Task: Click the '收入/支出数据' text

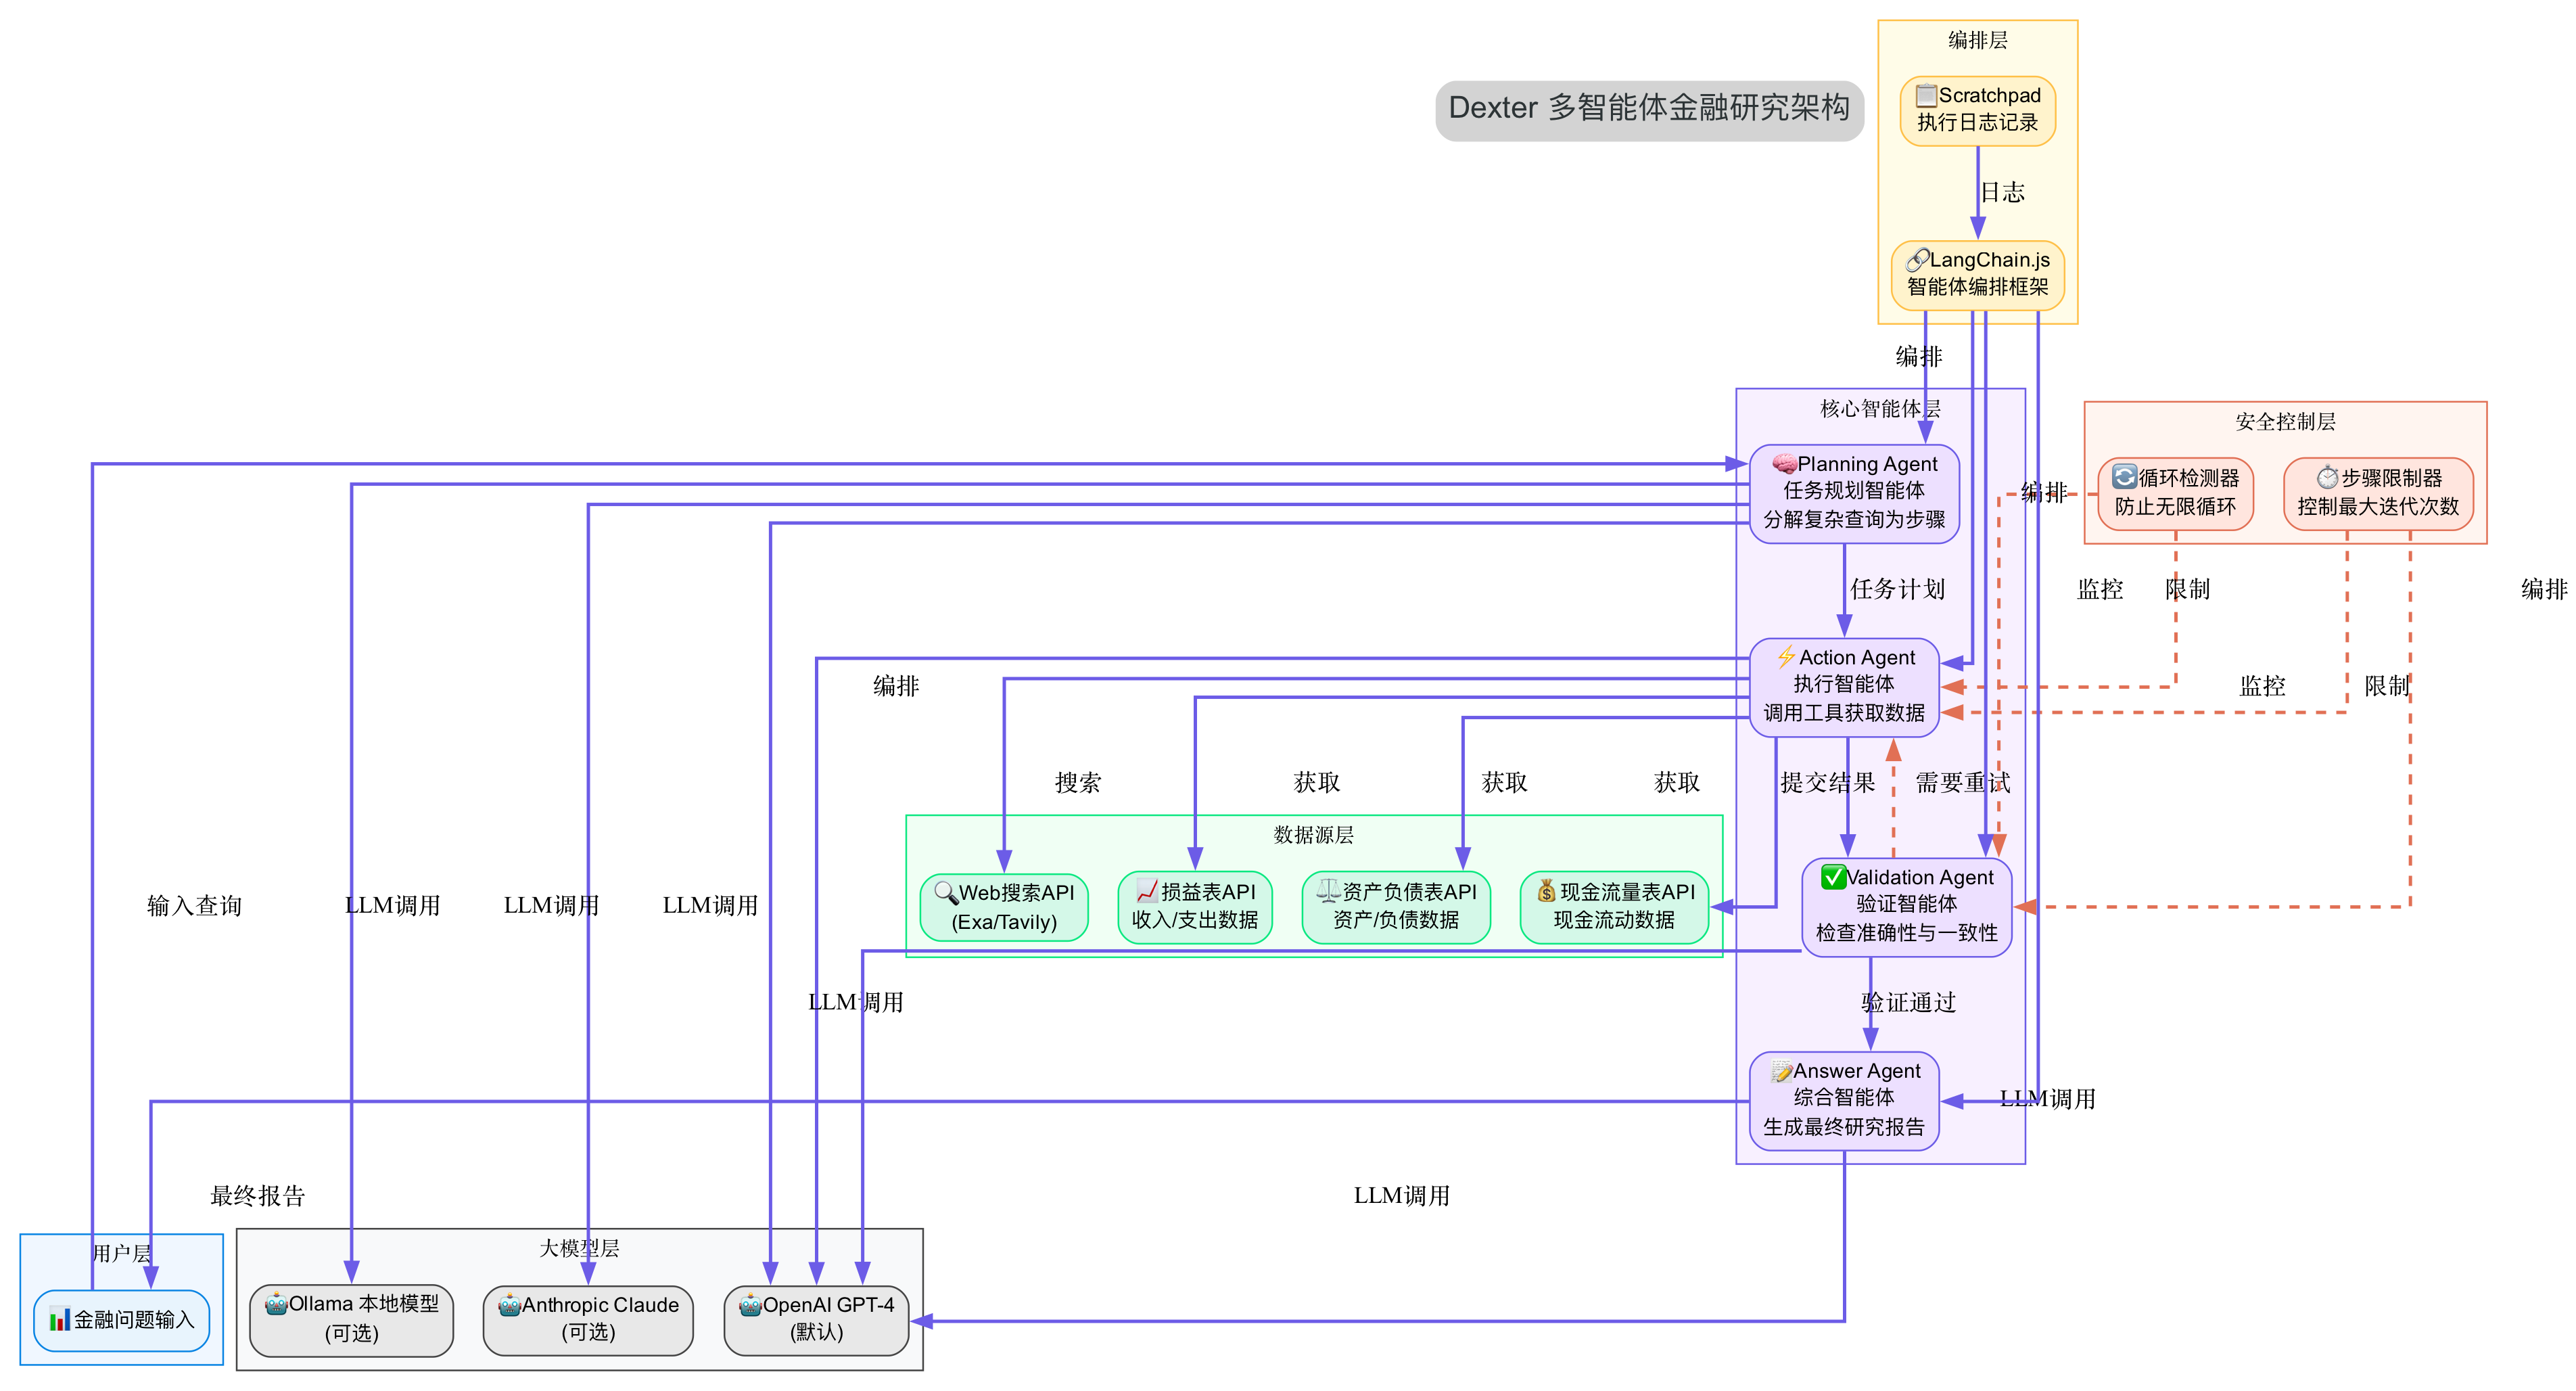Action: [x=1194, y=919]
